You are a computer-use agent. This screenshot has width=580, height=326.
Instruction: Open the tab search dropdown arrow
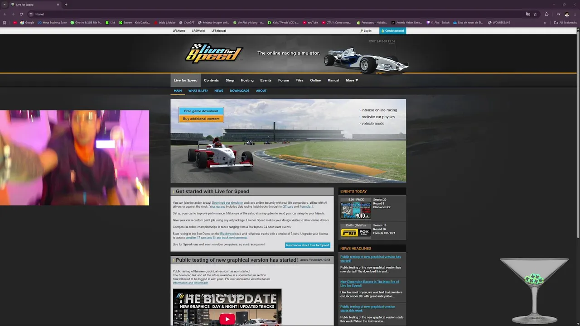point(5,5)
